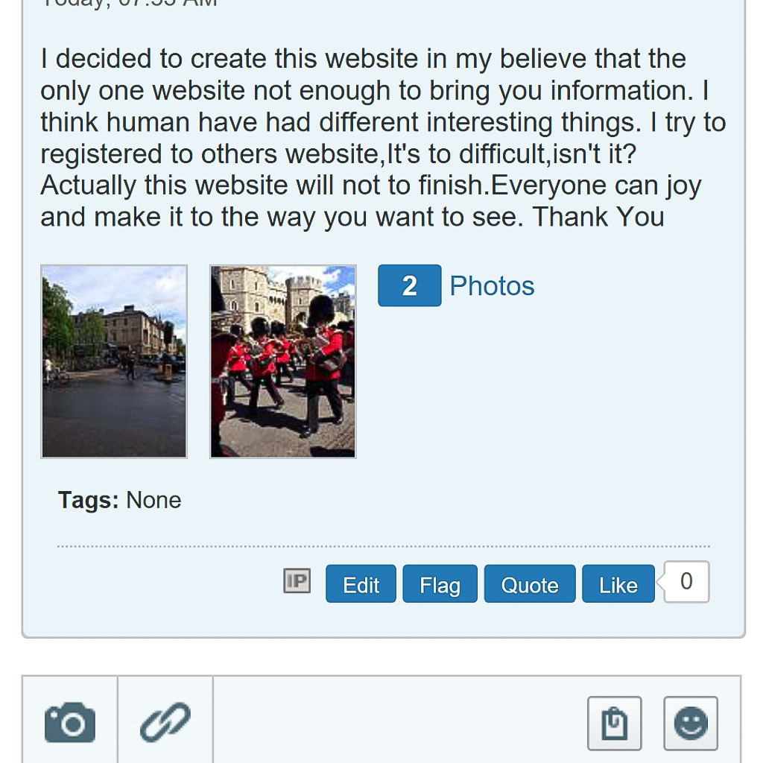Viewport: 763px width, 763px height.
Task: Click the Tags label
Action: coord(88,500)
